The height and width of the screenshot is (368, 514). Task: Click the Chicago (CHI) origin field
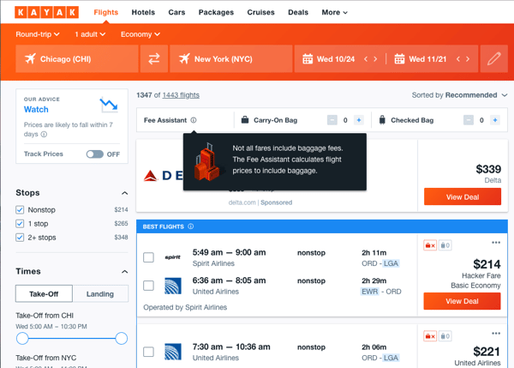click(77, 59)
